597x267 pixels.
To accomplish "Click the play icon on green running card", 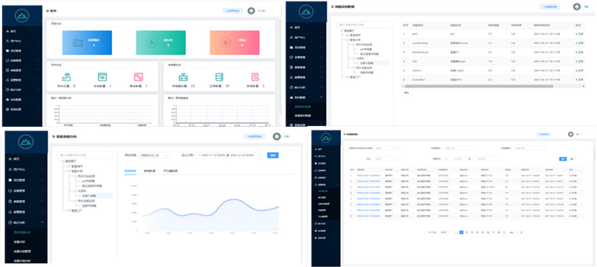I will click(x=152, y=42).
